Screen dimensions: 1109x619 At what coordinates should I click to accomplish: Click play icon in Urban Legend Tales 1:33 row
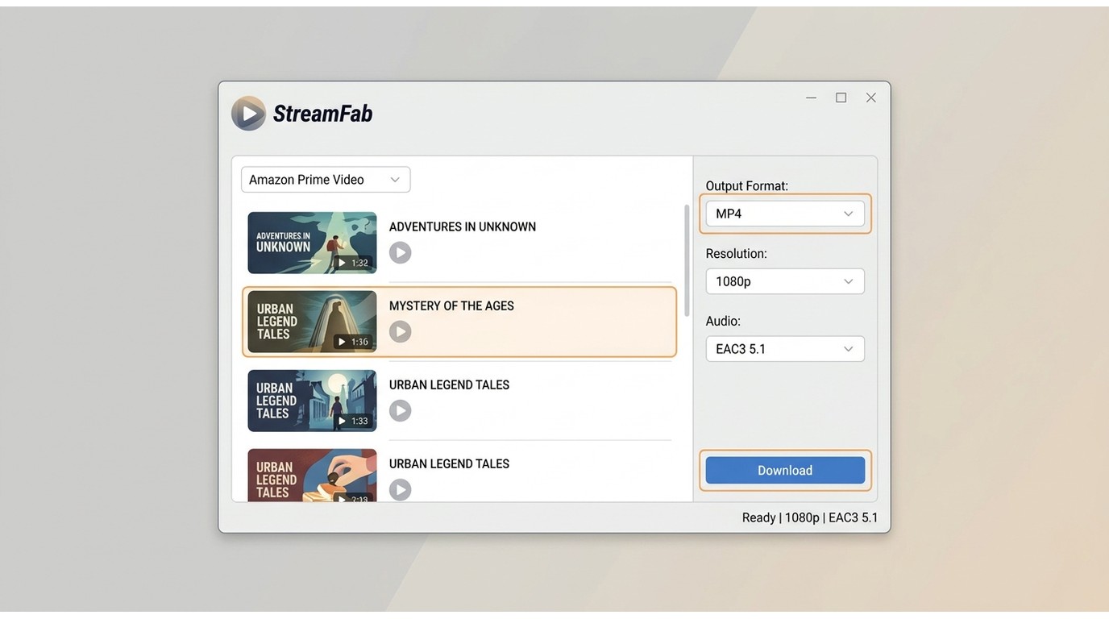400,410
